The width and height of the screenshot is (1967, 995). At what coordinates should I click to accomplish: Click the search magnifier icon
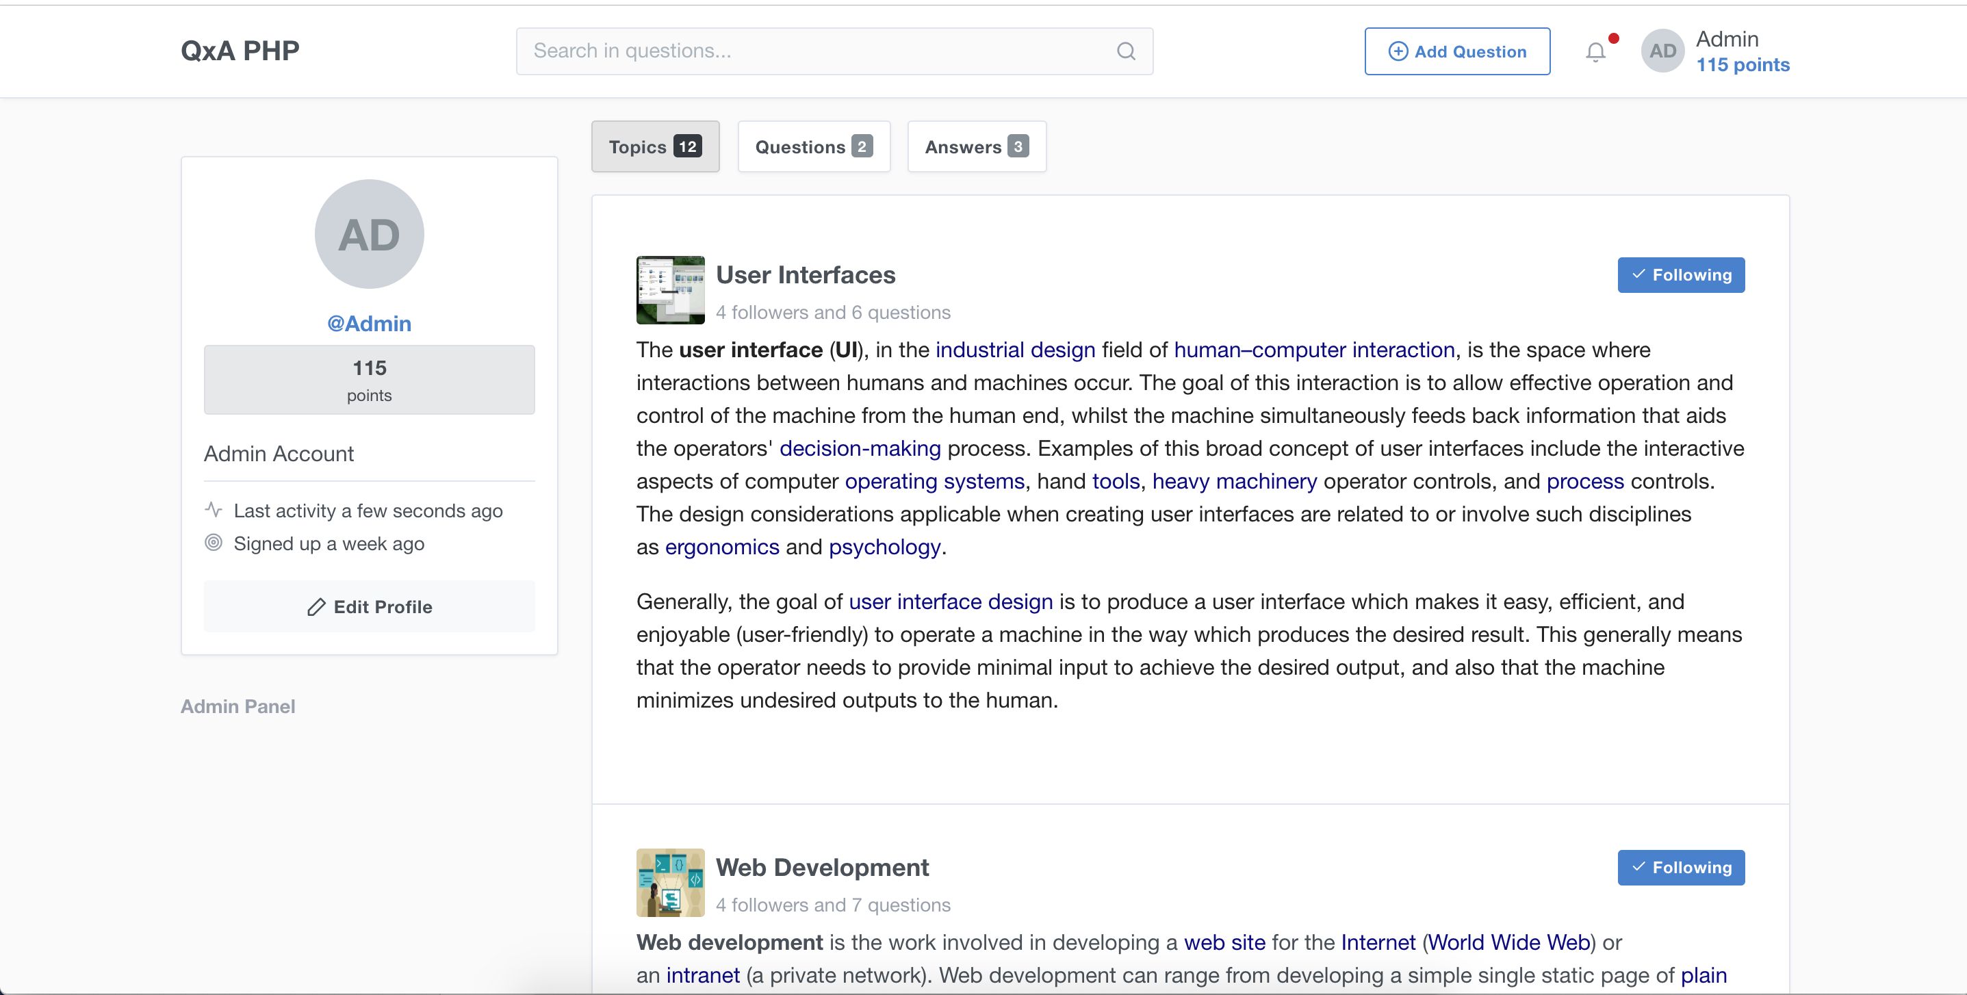pyautogui.click(x=1126, y=51)
